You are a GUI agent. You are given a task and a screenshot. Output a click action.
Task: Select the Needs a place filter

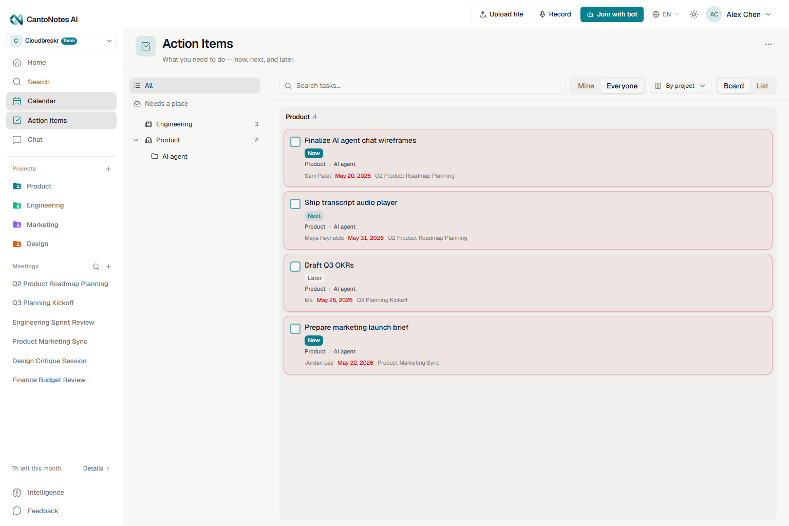click(195, 104)
